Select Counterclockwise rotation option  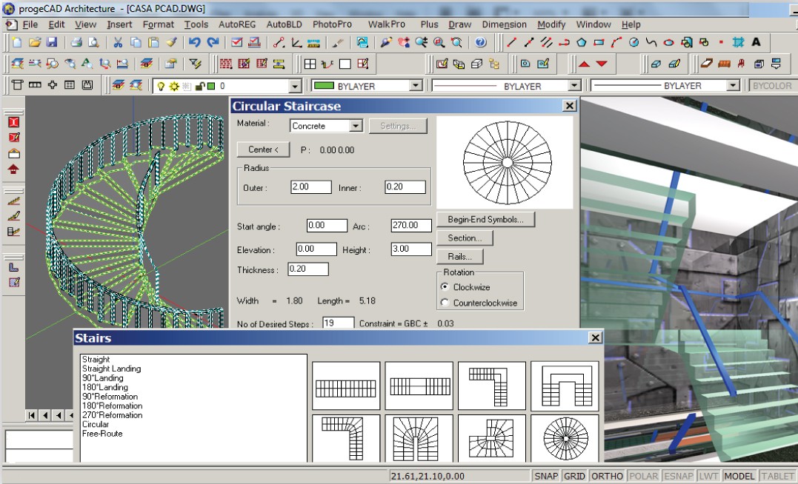tap(445, 303)
